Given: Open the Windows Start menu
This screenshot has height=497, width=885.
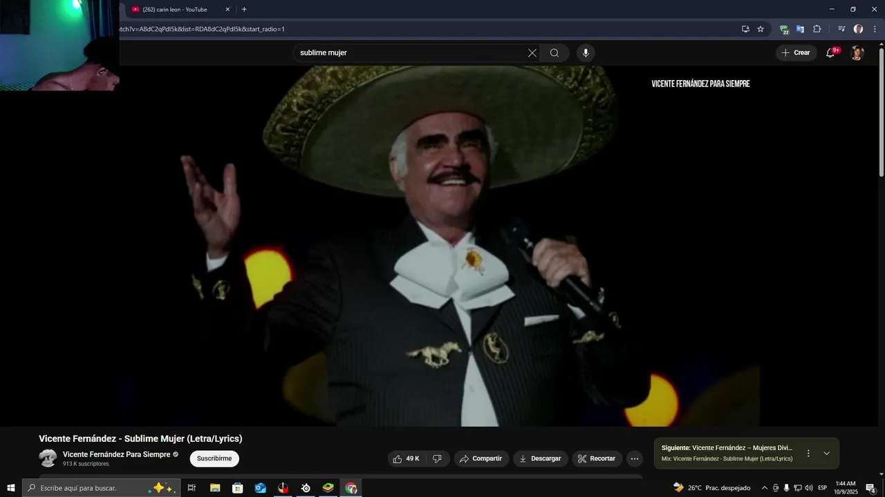Looking at the screenshot, I should [11, 488].
